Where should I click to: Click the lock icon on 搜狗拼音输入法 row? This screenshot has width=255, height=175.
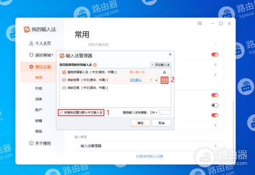[164, 72]
